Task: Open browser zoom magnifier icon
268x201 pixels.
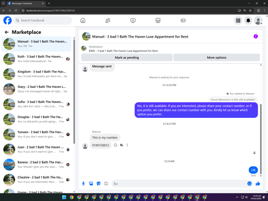Action: 245,11
